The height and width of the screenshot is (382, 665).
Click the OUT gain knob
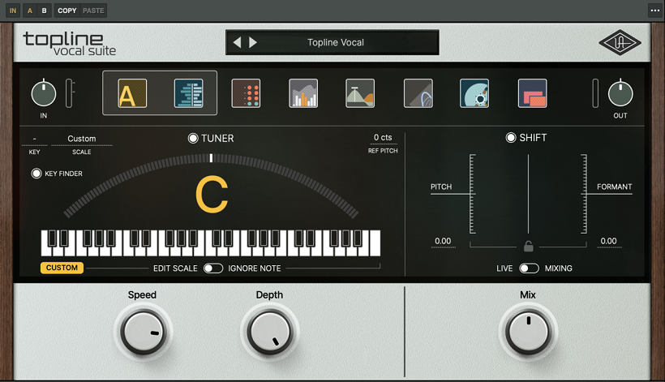coord(620,94)
